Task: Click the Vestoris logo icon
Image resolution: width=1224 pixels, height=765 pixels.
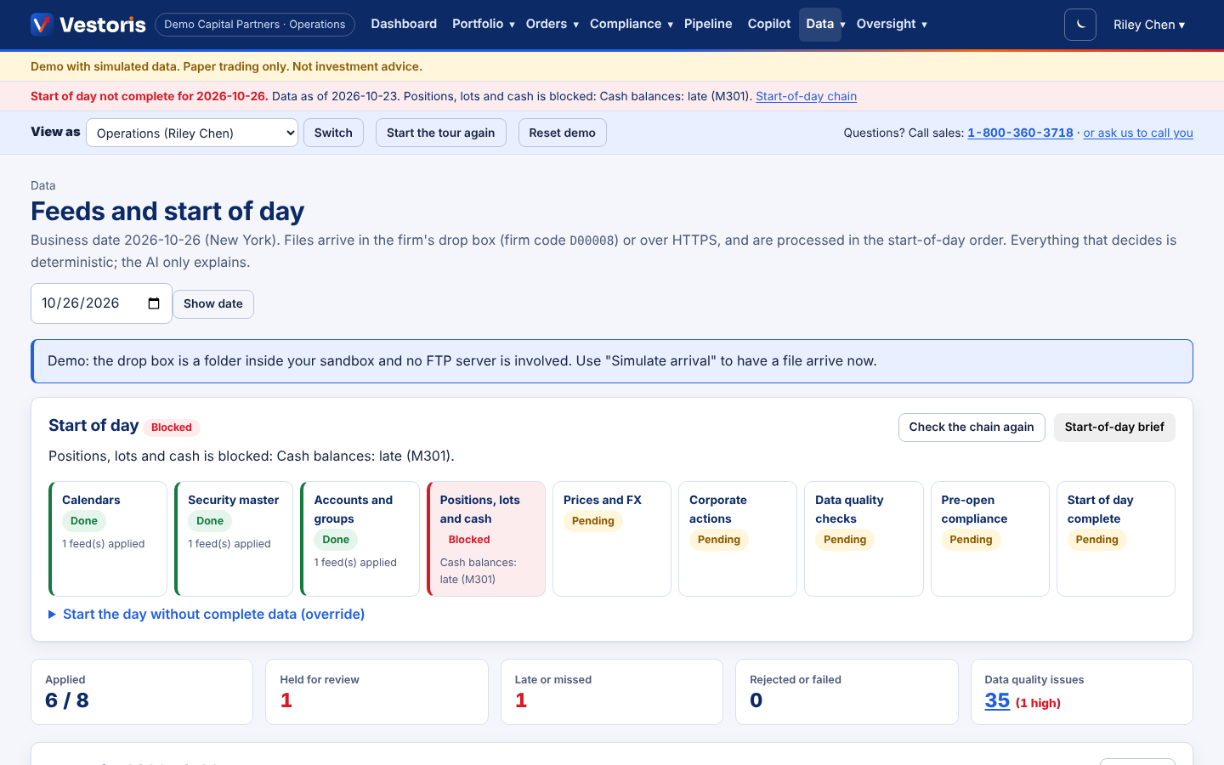Action: point(42,24)
